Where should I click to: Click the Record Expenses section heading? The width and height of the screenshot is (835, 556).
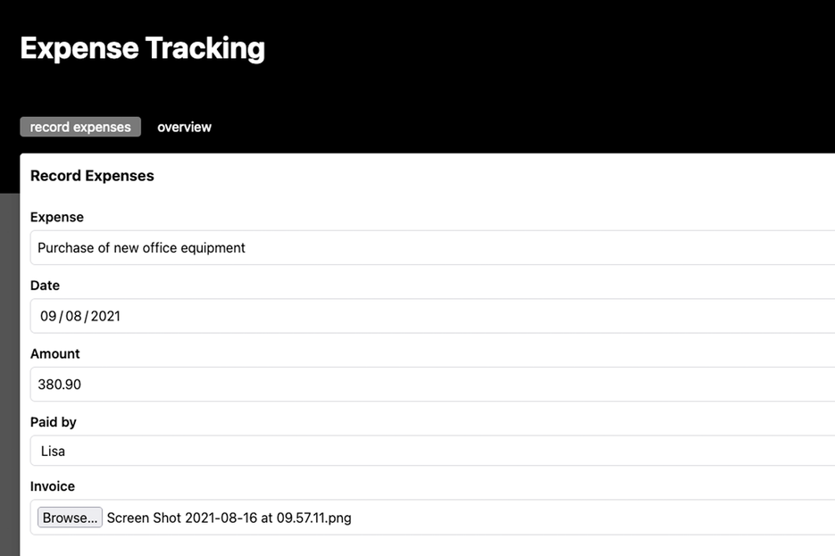[92, 176]
